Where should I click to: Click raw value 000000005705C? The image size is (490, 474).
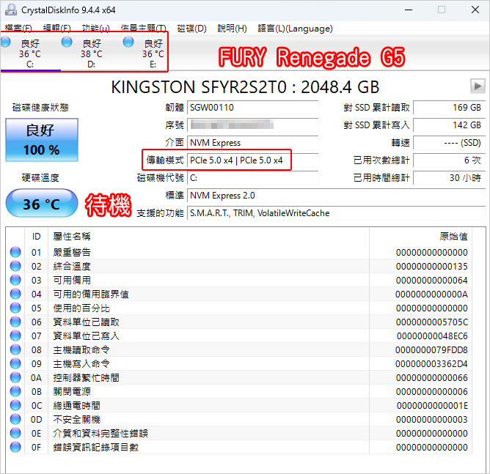(x=431, y=322)
